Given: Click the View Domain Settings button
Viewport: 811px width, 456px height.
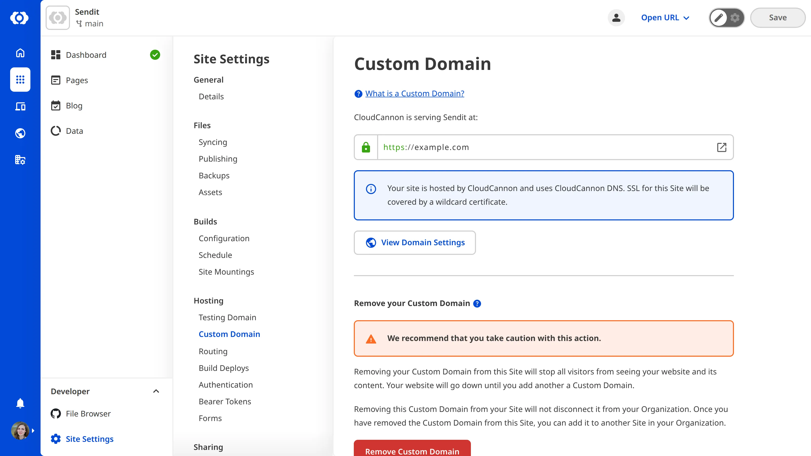Looking at the screenshot, I should click(414, 242).
